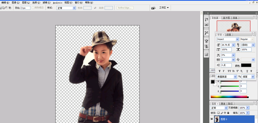Click the foreground color swatch in Color panel
258x123 pixels.
pyautogui.click(x=213, y=82)
